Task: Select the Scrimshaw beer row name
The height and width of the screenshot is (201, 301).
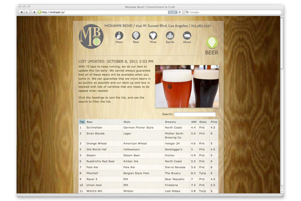Action: pos(94,128)
